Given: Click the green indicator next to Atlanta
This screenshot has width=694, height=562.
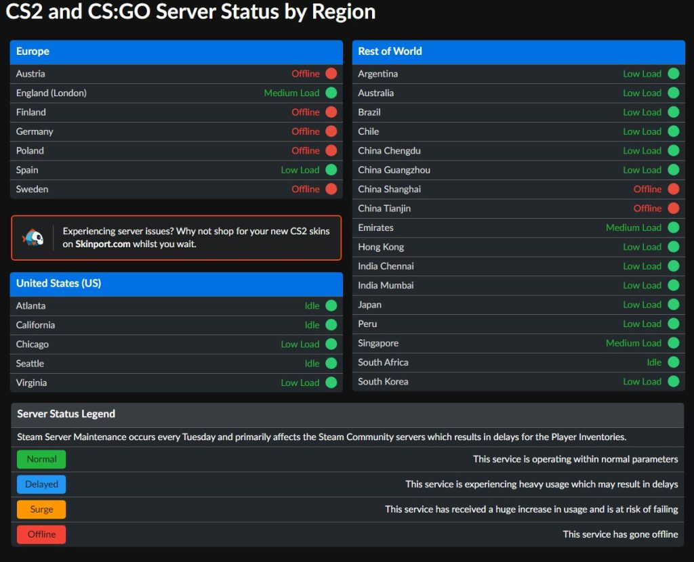Looking at the screenshot, I should (x=331, y=306).
